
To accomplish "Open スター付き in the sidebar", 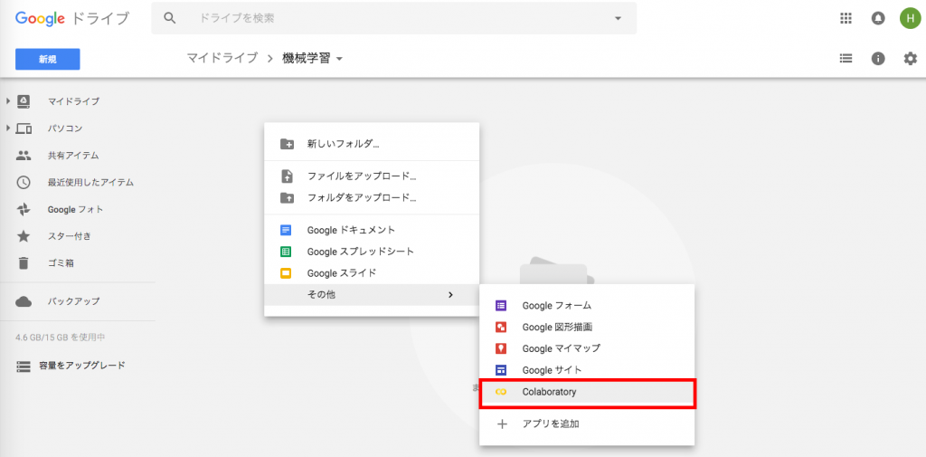I will (70, 236).
